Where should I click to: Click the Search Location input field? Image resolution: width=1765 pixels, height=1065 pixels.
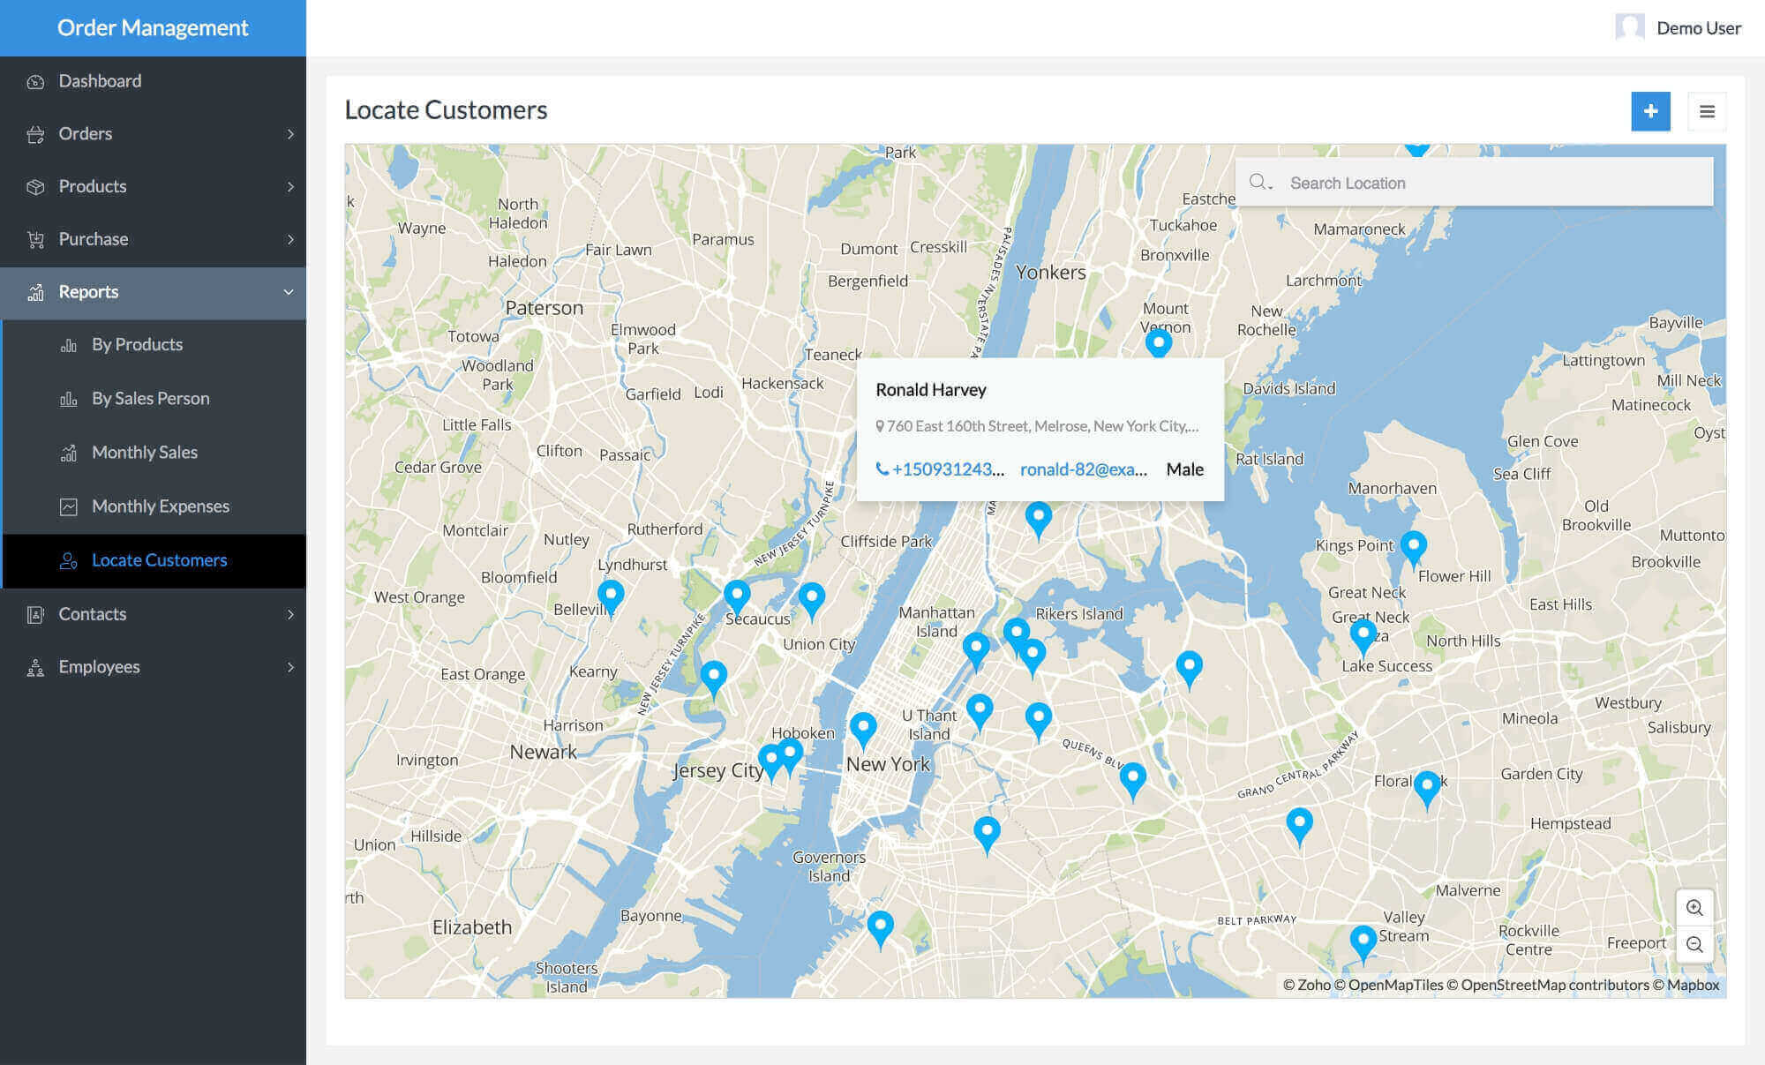click(x=1491, y=183)
